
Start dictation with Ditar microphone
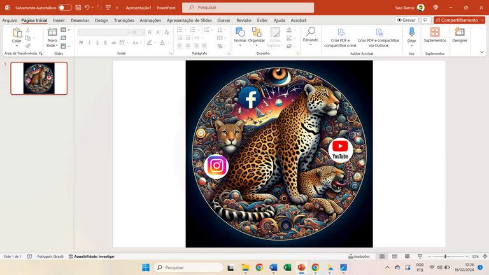coord(411,34)
